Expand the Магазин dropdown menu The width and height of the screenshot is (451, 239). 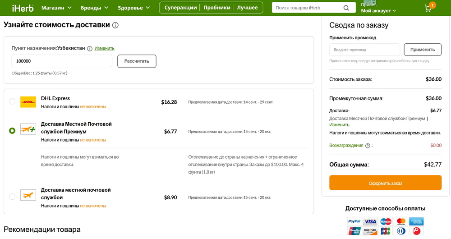[56, 8]
